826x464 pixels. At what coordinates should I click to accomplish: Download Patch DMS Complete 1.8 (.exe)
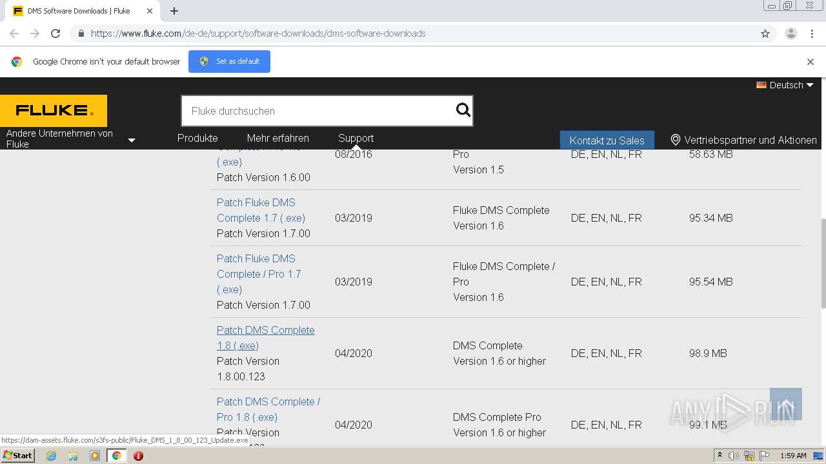pyautogui.click(x=266, y=338)
